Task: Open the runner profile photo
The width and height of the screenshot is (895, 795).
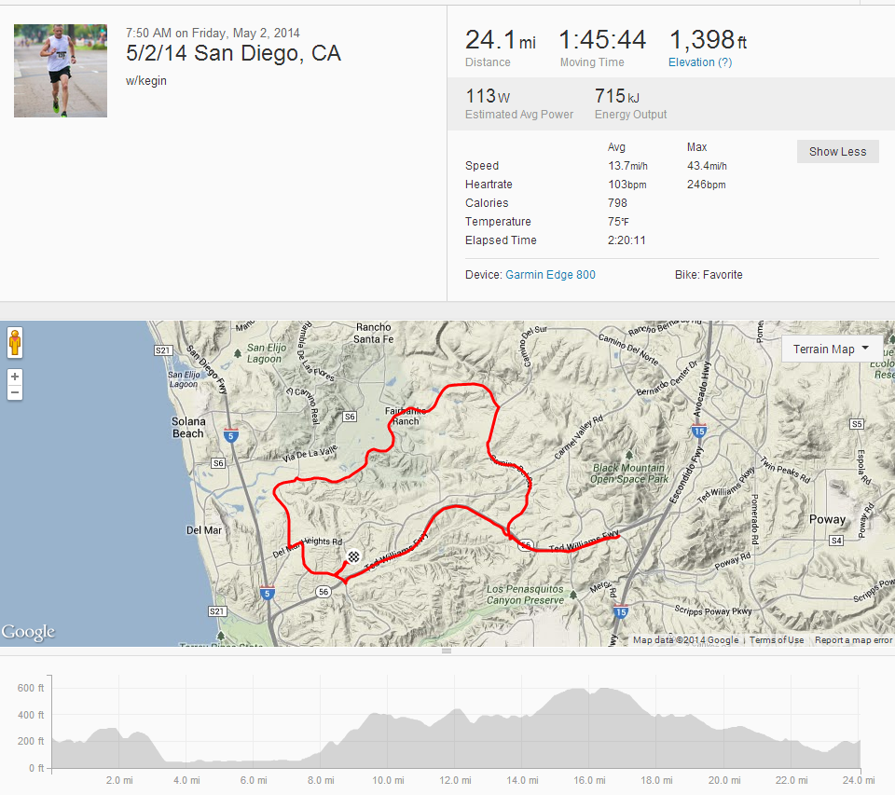Action: tap(61, 71)
